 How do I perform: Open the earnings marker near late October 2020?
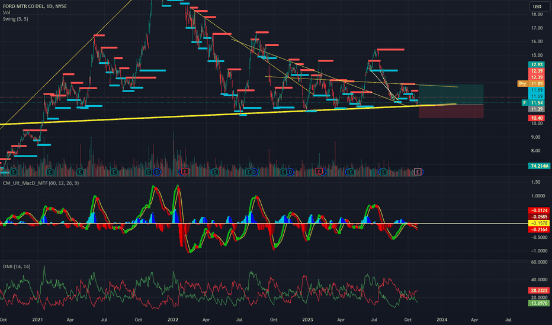coord(14,172)
